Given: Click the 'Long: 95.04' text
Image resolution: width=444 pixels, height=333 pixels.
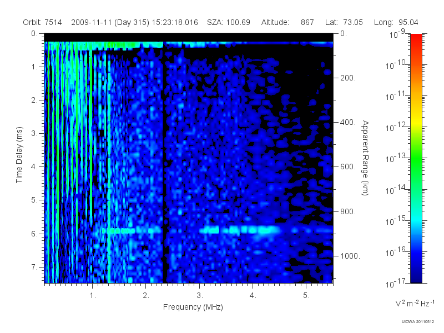Looking at the screenshot, I should [396, 22].
